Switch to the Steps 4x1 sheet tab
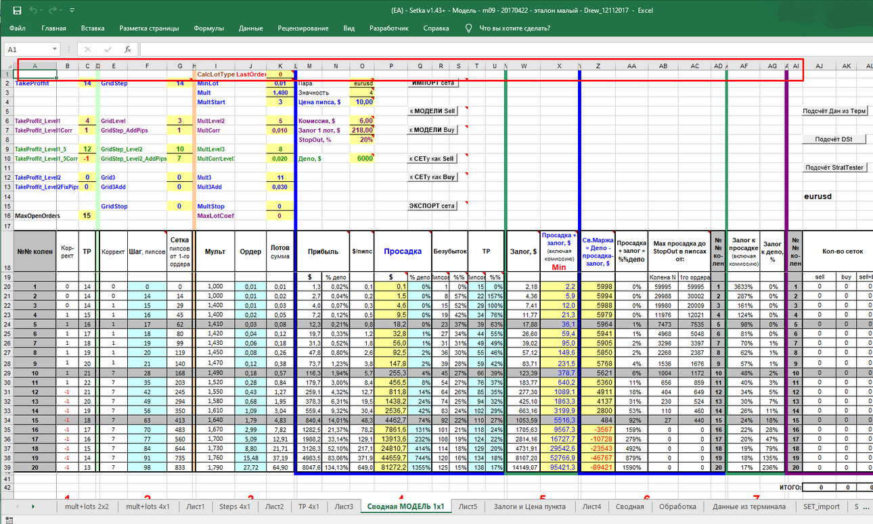 (234, 506)
